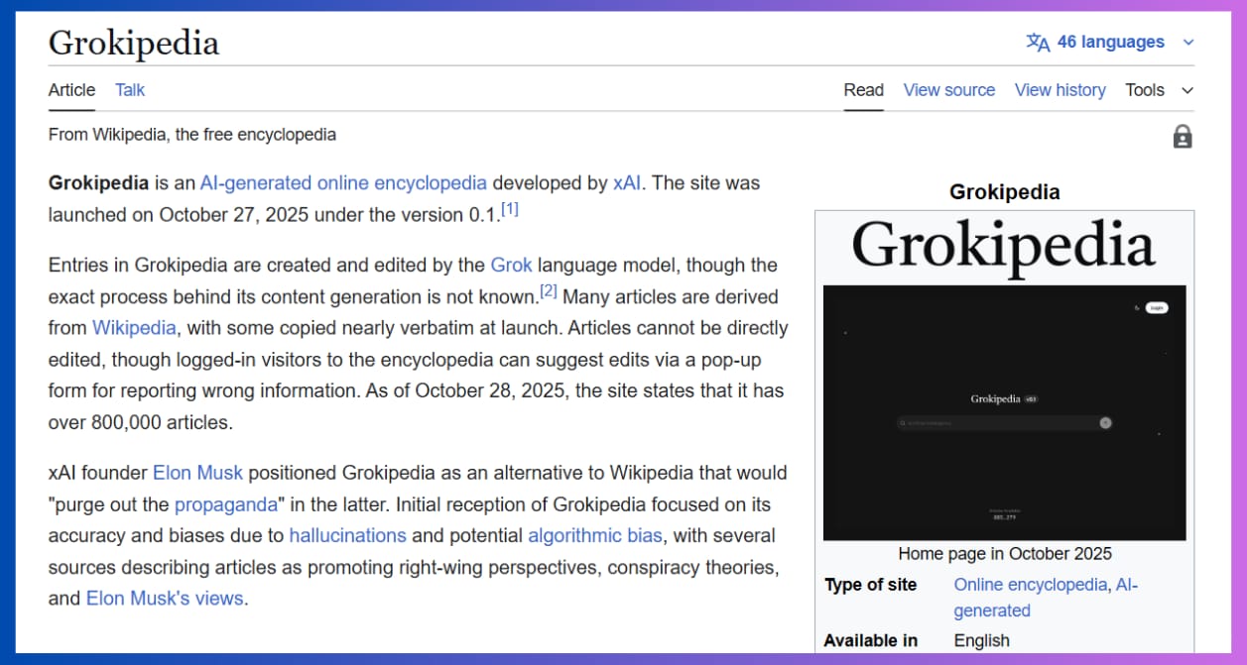Click the translate languages icon
The height and width of the screenshot is (665, 1247).
pyautogui.click(x=1038, y=43)
